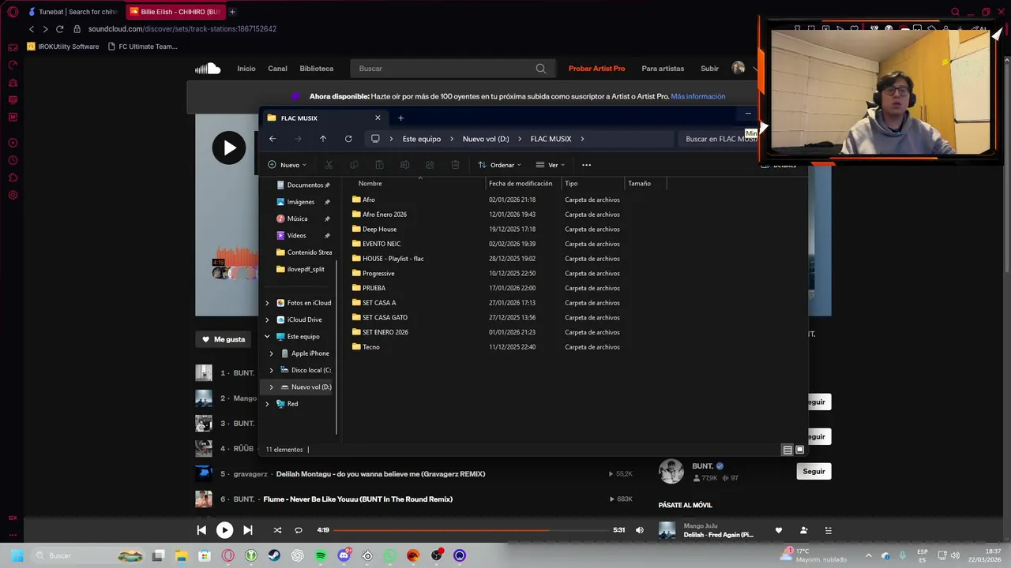Click the current track artwork thumbnail in player
This screenshot has width=1011, height=568.
pos(667,531)
